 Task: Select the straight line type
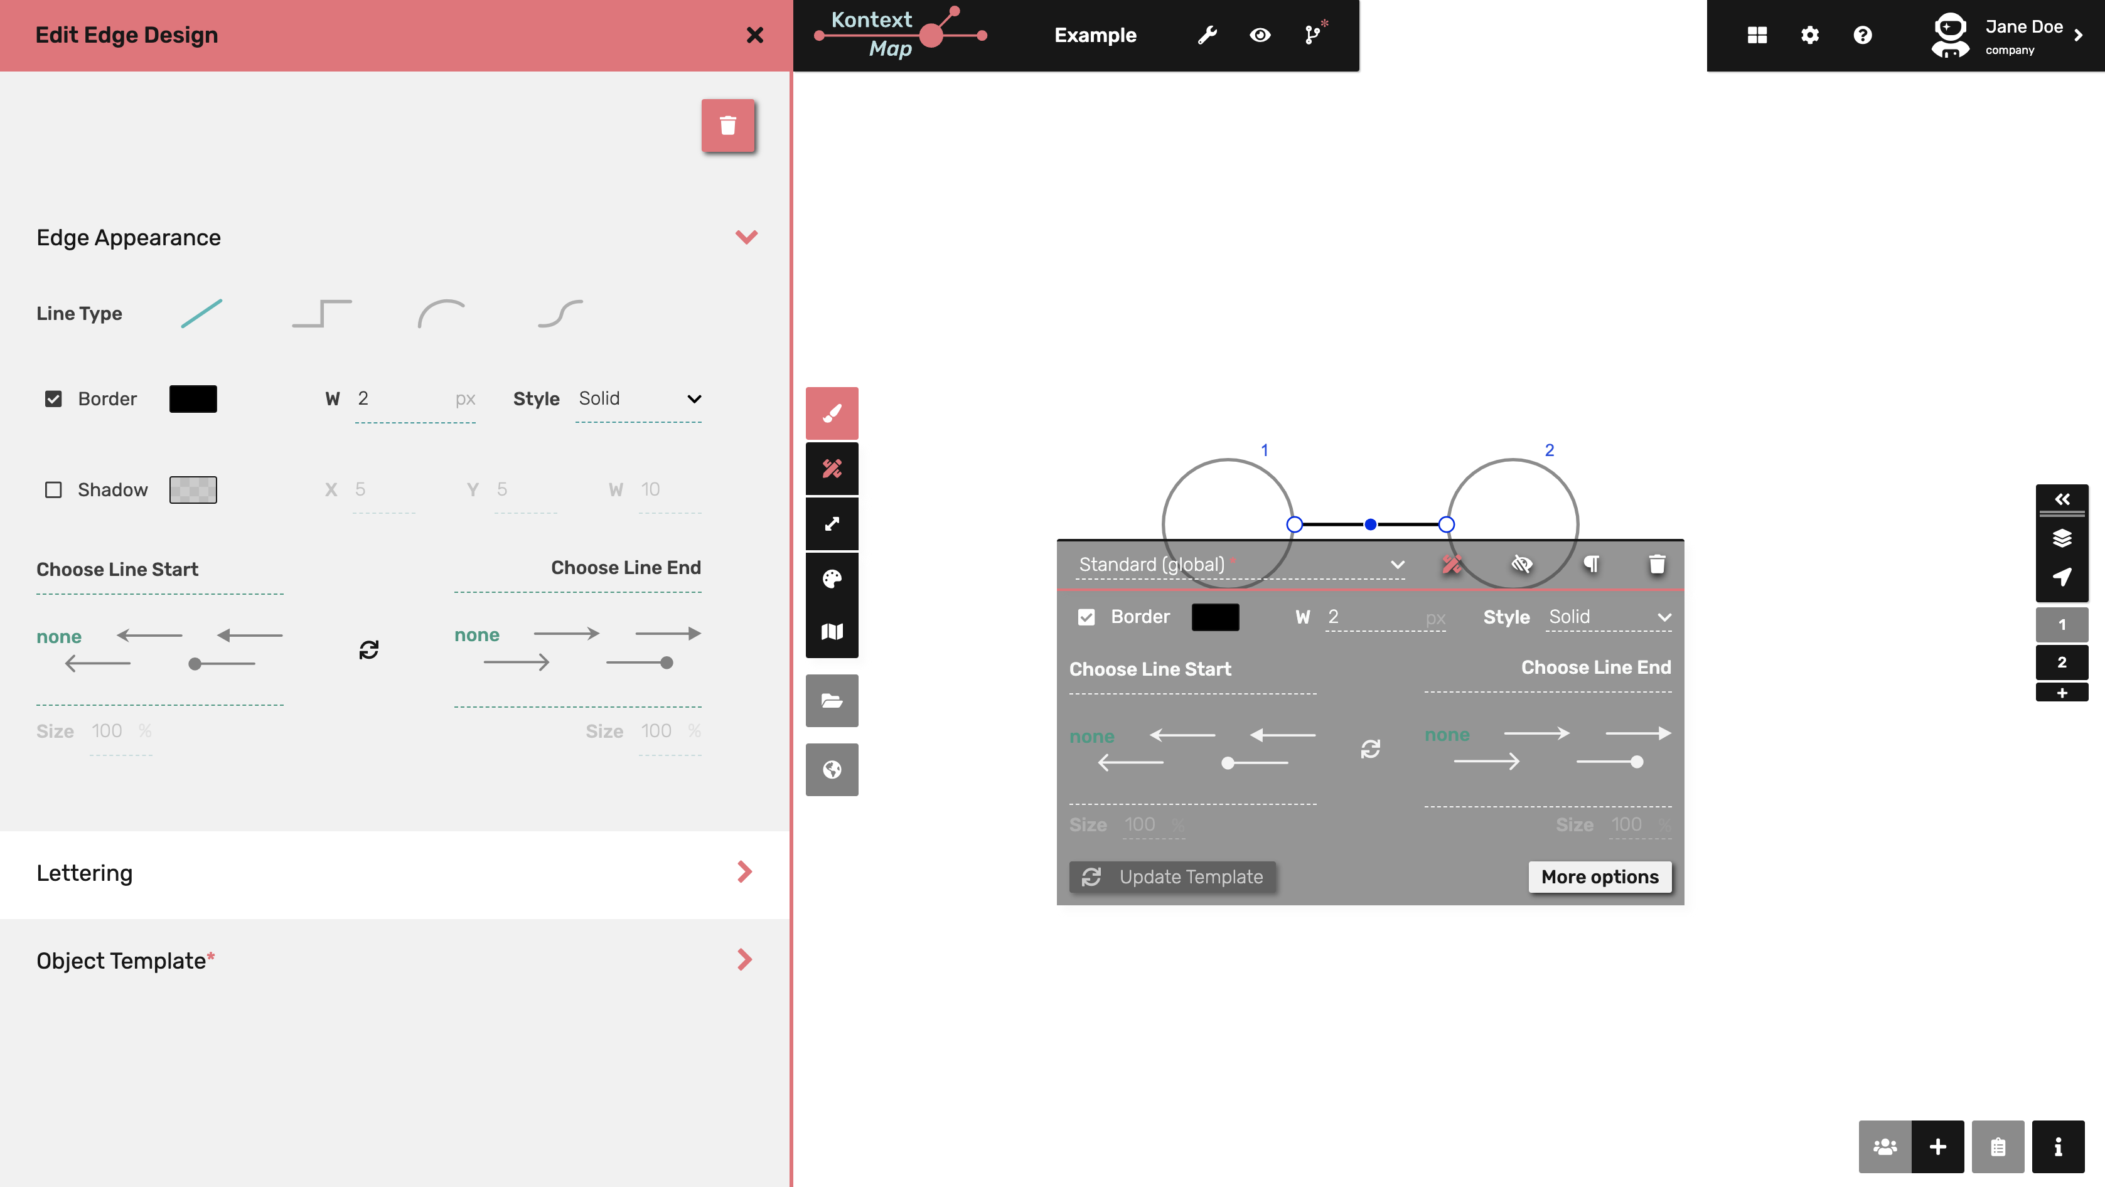(201, 313)
